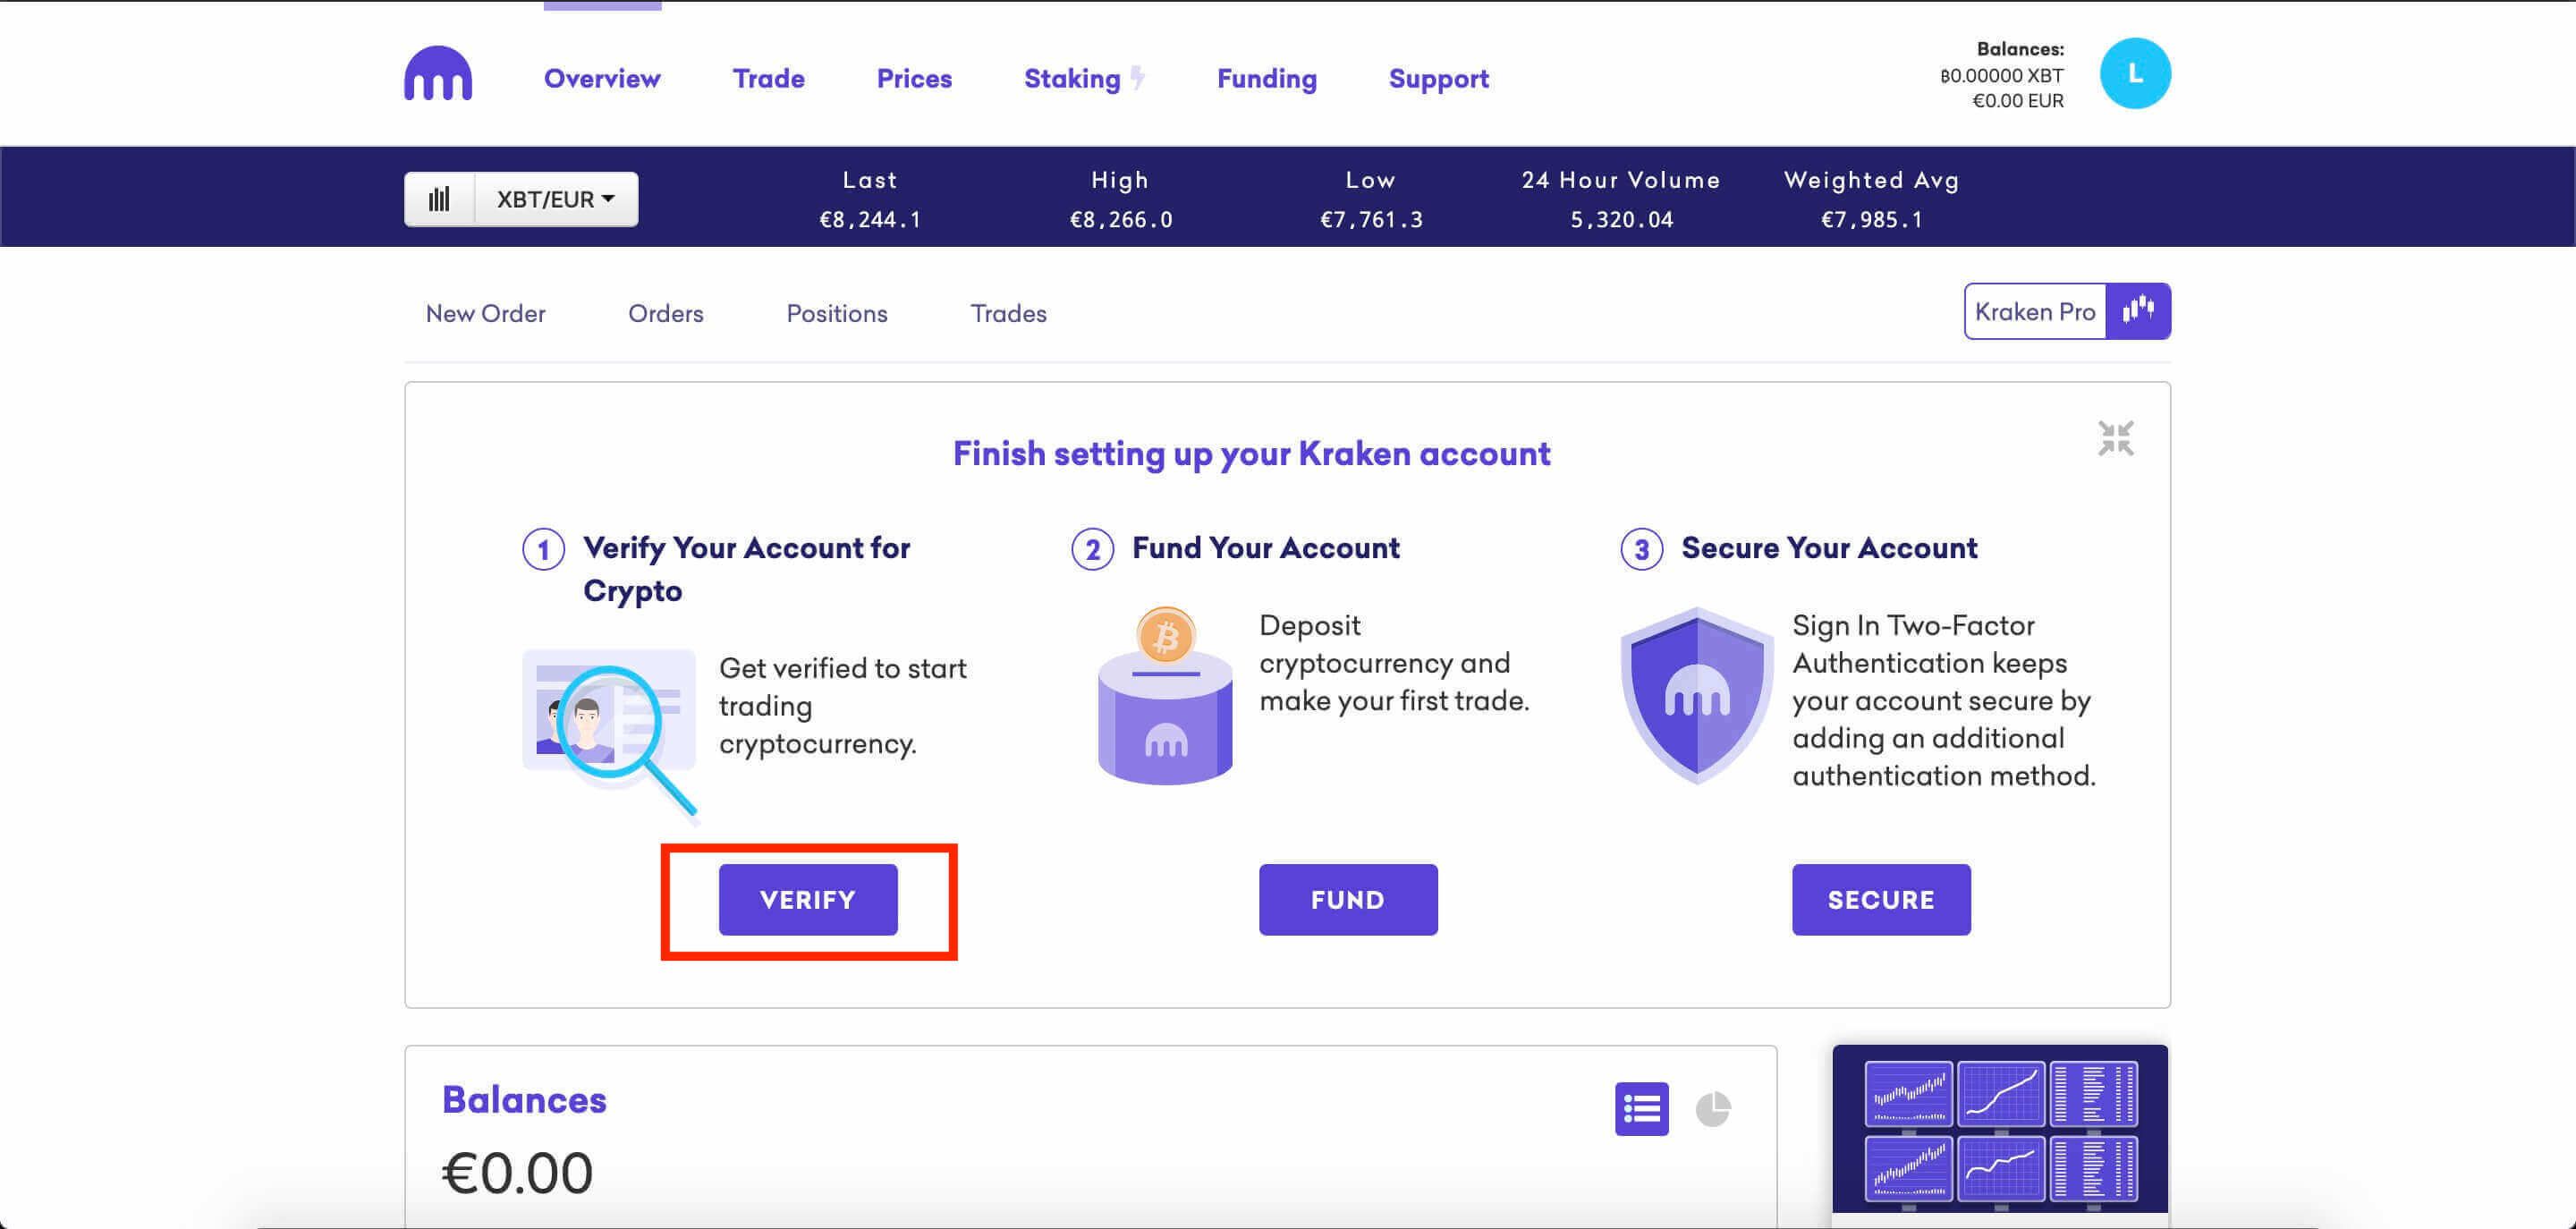Viewport: 2576px width, 1229px height.
Task: Click the Low price €7,761.3
Action: click(1371, 219)
